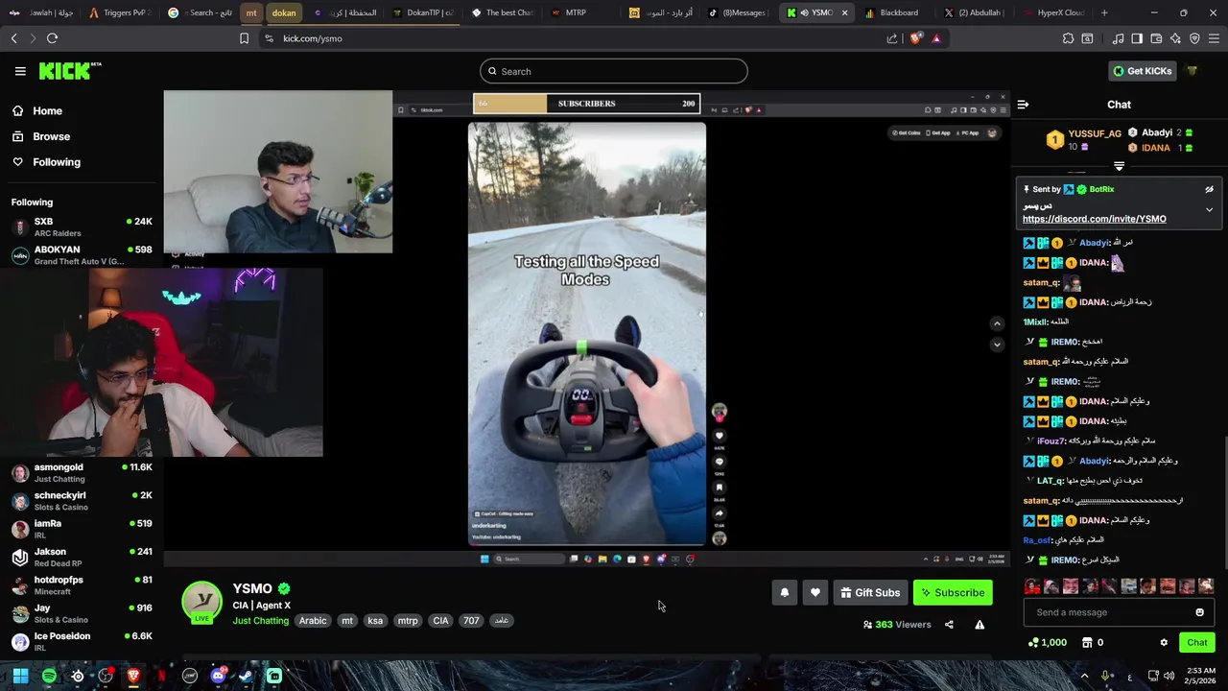Open Ice Poseidon recommended channel
This screenshot has width=1228, height=691.
click(x=82, y=641)
